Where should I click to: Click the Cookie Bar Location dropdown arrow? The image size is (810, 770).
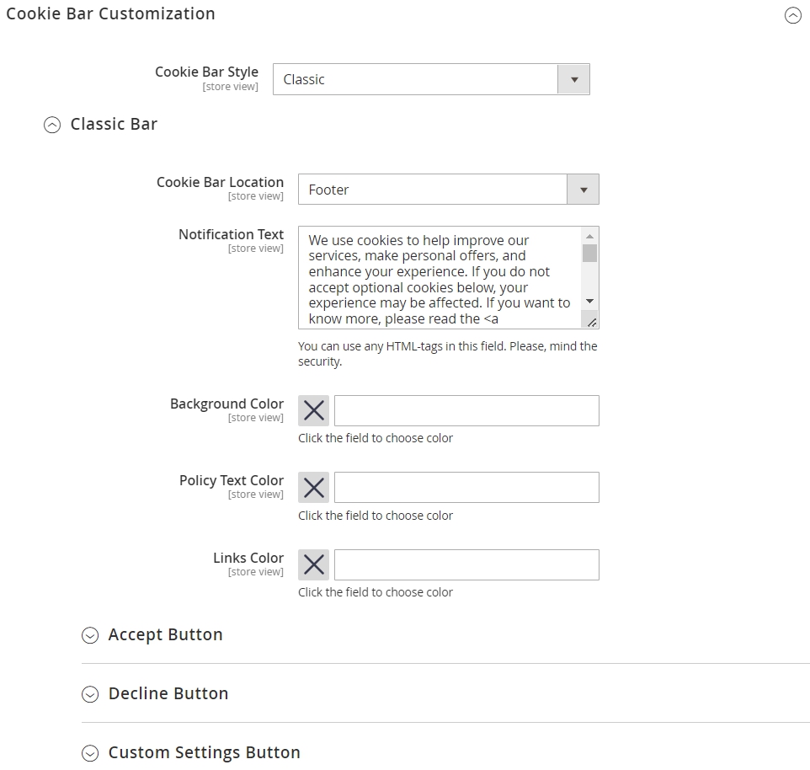click(x=584, y=190)
